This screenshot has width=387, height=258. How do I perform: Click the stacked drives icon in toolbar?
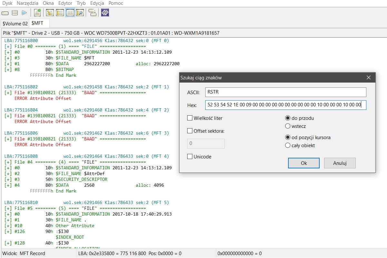click(x=15, y=13)
